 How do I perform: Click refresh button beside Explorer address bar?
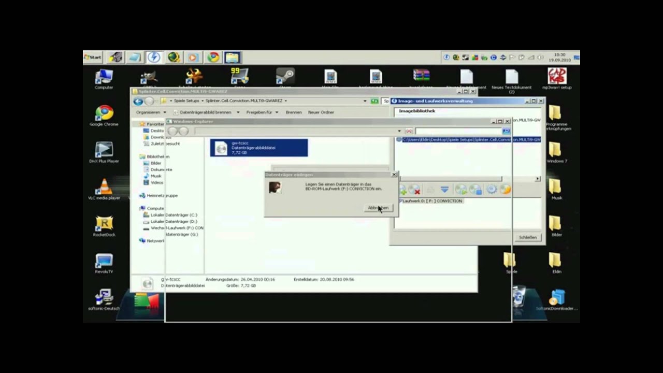(374, 101)
